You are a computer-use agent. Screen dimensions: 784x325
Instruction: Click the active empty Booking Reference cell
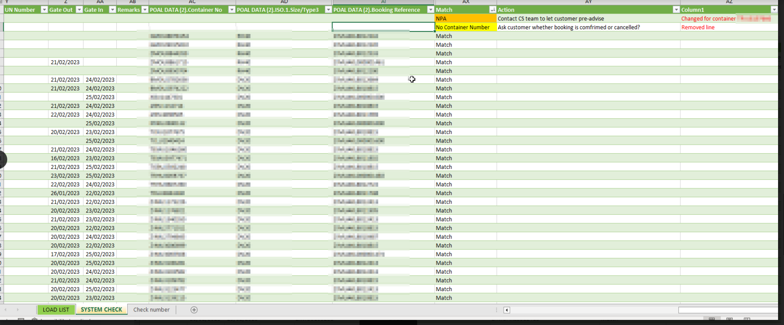(x=383, y=27)
